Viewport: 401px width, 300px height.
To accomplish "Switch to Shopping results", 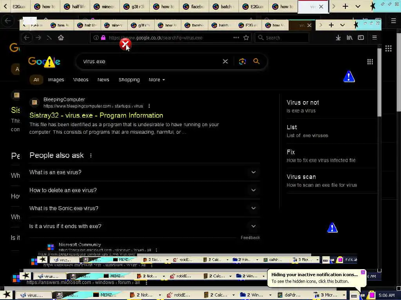I will pyautogui.click(x=129, y=80).
